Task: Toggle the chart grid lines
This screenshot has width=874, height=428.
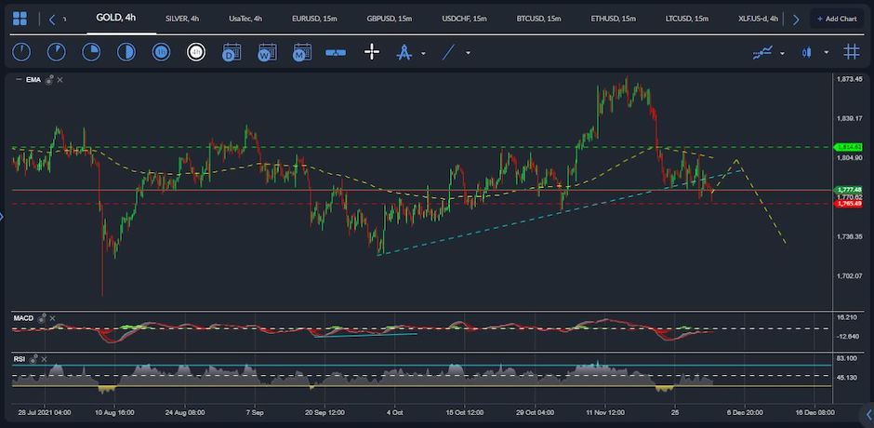Action: click(851, 52)
